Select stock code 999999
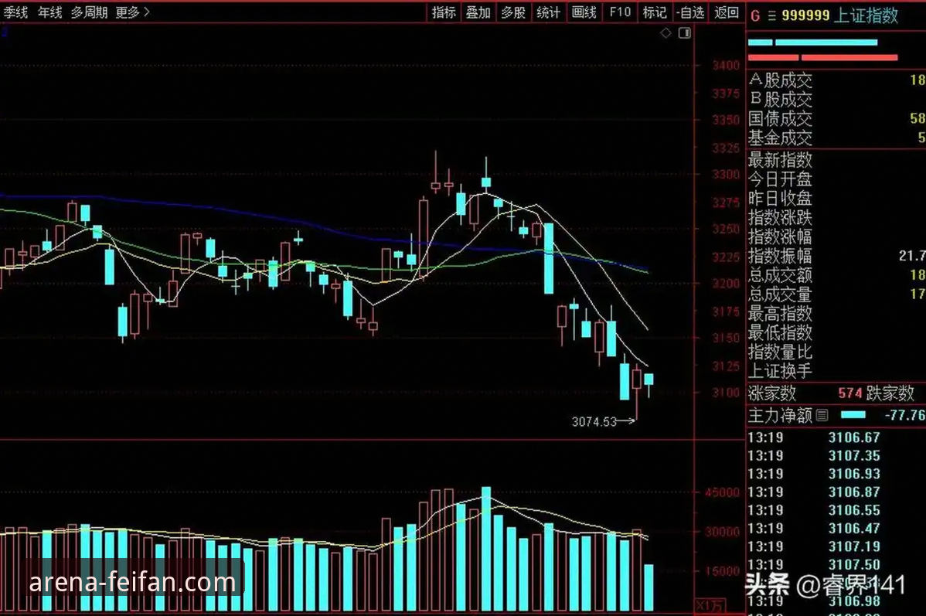The height and width of the screenshot is (616, 926). point(805,15)
